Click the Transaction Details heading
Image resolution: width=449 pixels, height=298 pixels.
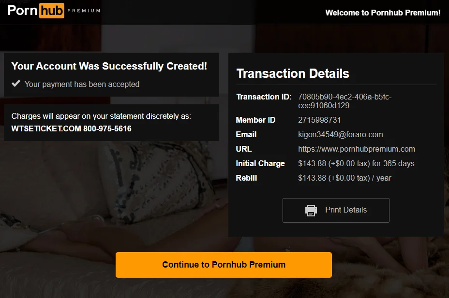(293, 73)
